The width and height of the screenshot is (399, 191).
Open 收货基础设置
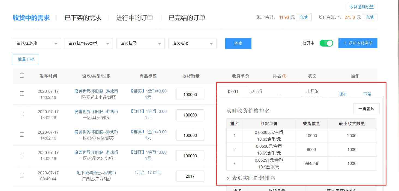[362, 7]
